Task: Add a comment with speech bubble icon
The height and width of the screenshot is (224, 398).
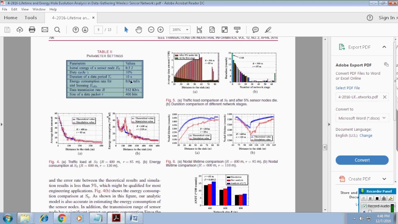Action: click(256, 30)
